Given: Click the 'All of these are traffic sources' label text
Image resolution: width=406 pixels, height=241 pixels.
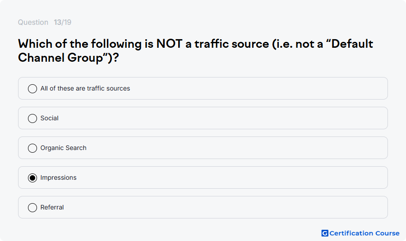Looking at the screenshot, I should coord(85,88).
